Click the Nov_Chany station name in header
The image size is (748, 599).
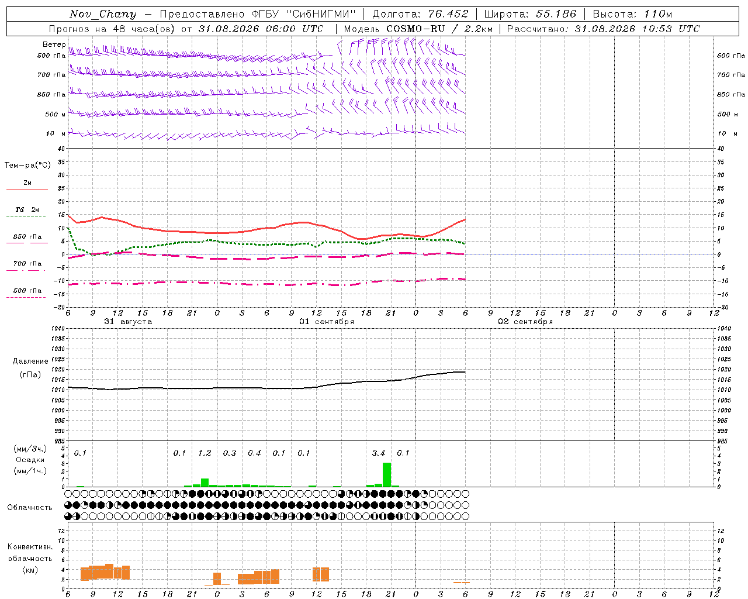click(103, 14)
